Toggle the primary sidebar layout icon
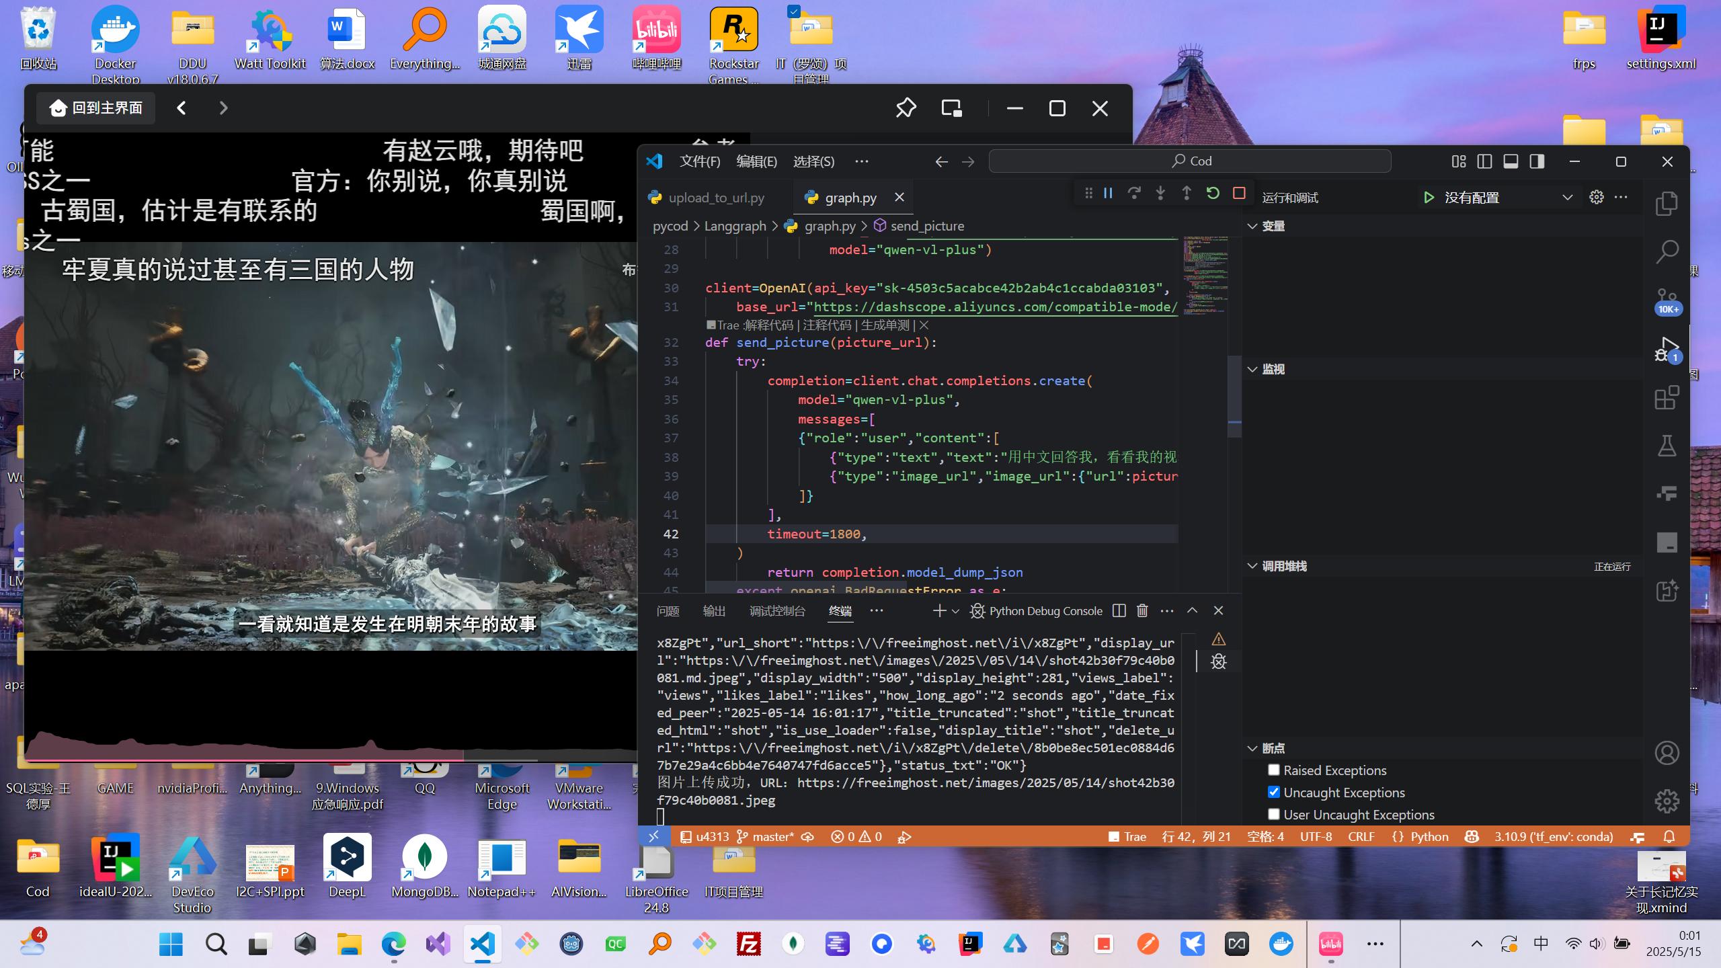The image size is (1721, 968). tap(1484, 161)
